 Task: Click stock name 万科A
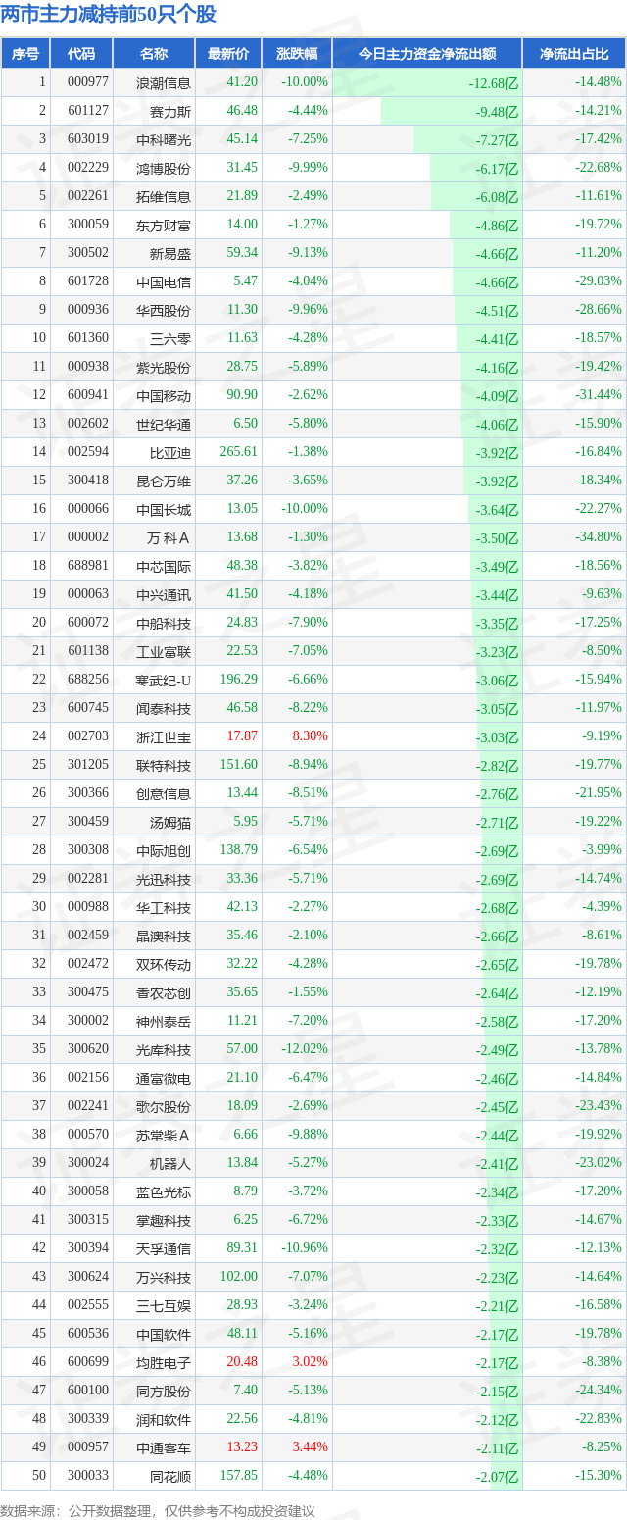pyautogui.click(x=169, y=537)
